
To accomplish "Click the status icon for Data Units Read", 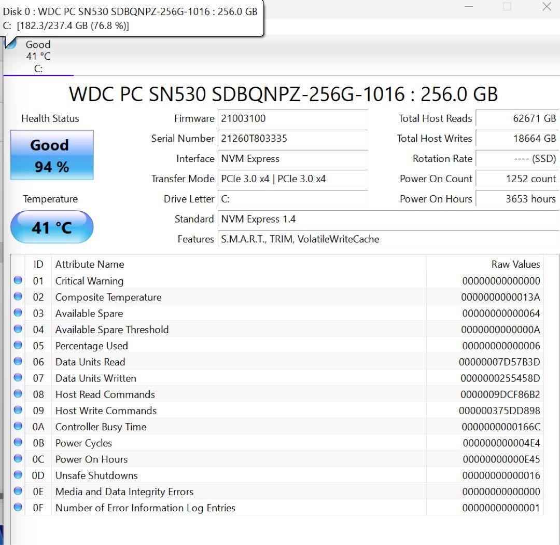I will click(x=18, y=361).
